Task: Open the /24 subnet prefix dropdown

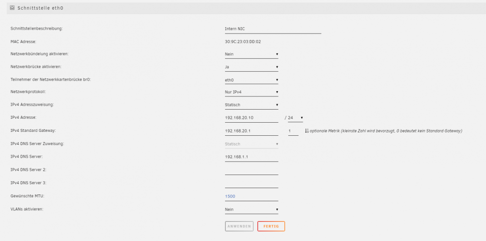Action: (x=295, y=118)
